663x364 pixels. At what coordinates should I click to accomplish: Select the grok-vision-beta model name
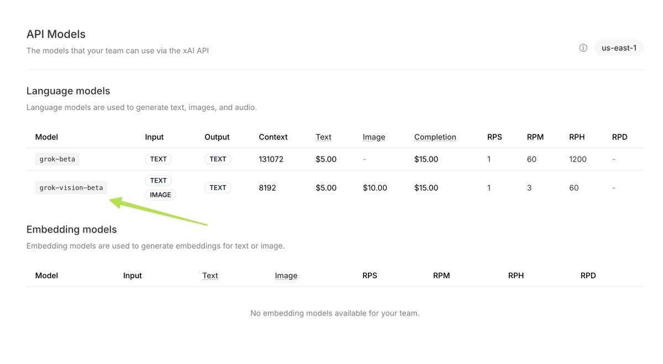click(x=71, y=188)
